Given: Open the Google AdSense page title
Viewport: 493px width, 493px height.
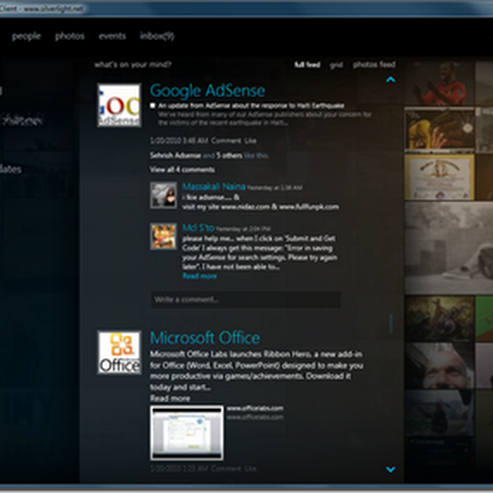Looking at the screenshot, I should (x=208, y=91).
